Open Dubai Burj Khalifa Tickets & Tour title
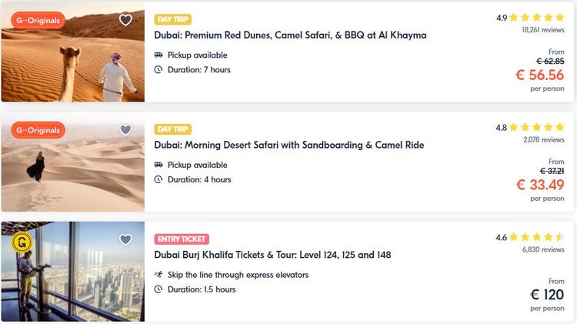This screenshot has width=577, height=324. click(x=272, y=255)
